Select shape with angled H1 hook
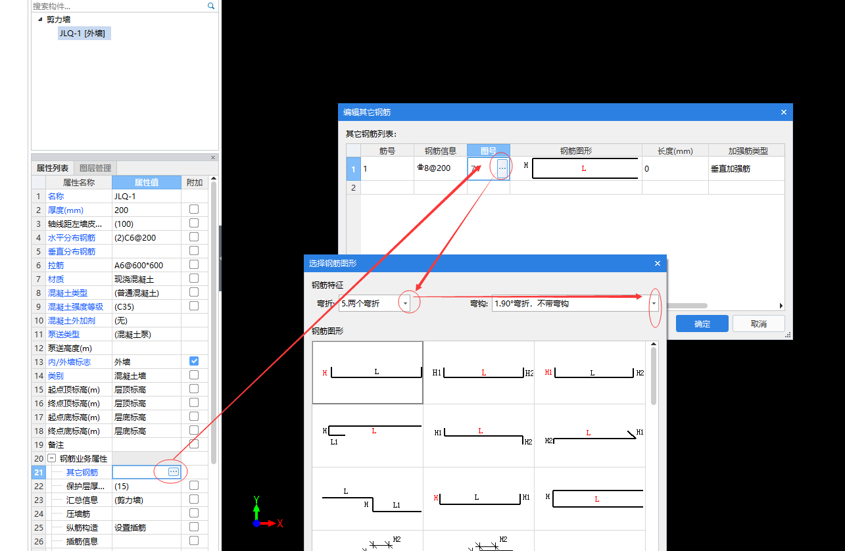 point(590,435)
